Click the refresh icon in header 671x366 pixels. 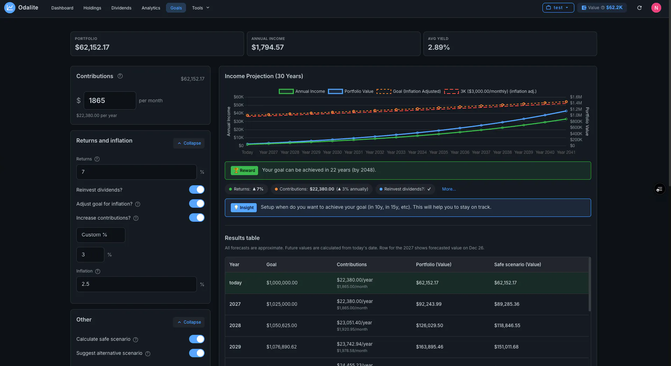tap(639, 8)
